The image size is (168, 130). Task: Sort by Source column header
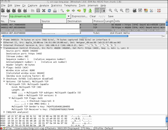click(x=54, y=21)
